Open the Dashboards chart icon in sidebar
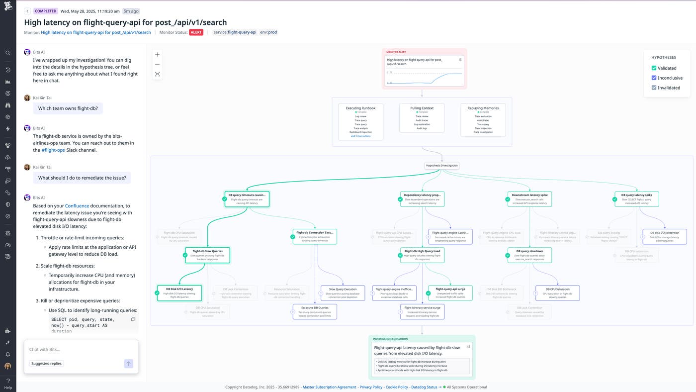The image size is (696, 392). (x=8, y=82)
